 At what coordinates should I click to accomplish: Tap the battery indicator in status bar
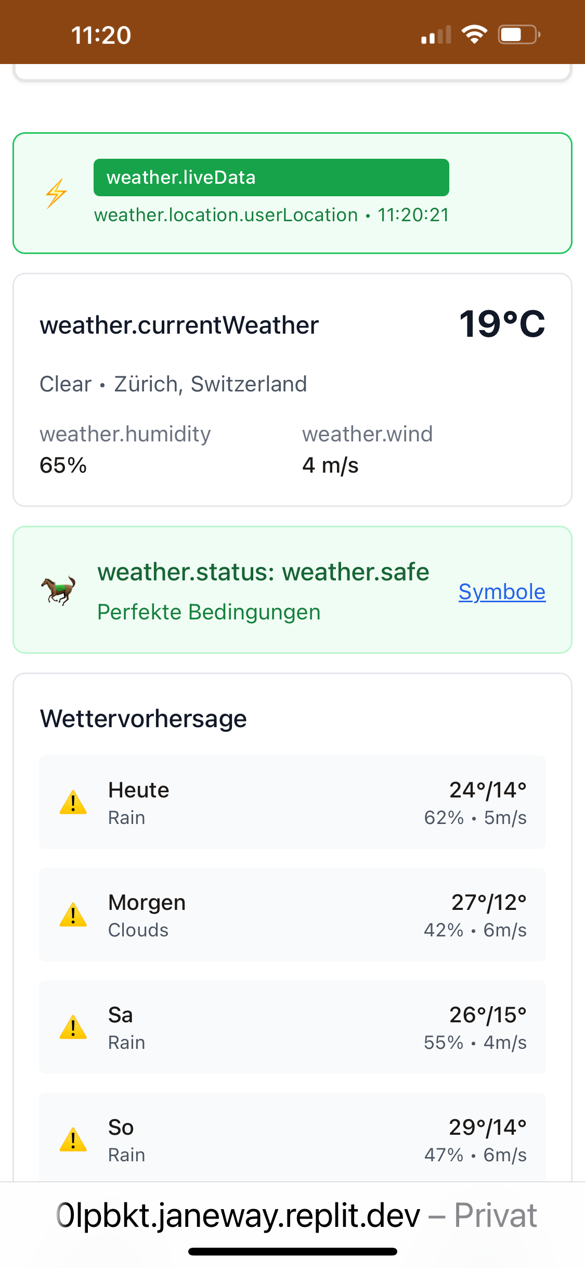[519, 35]
